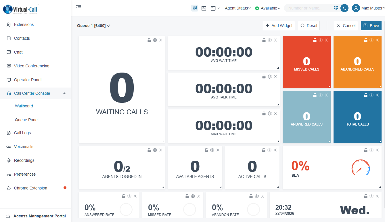Open settings of Active Calls widget
The height and width of the screenshot is (222, 385).
click(x=269, y=150)
